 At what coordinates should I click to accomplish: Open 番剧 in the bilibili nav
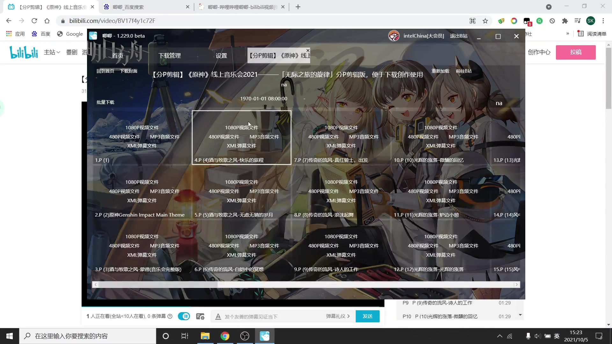pyautogui.click(x=72, y=52)
